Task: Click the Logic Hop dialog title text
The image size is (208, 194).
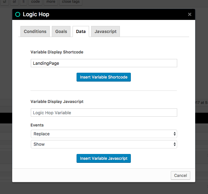Action: tap(36, 14)
